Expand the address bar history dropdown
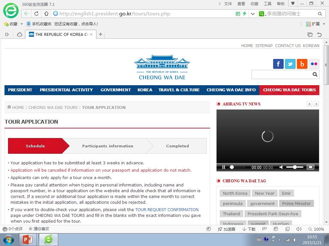The width and height of the screenshot is (329, 246). [x=253, y=14]
